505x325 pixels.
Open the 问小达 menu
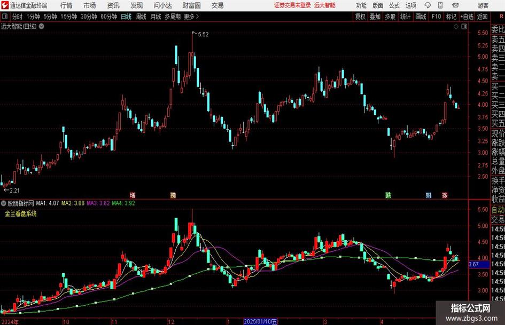[x=162, y=5]
